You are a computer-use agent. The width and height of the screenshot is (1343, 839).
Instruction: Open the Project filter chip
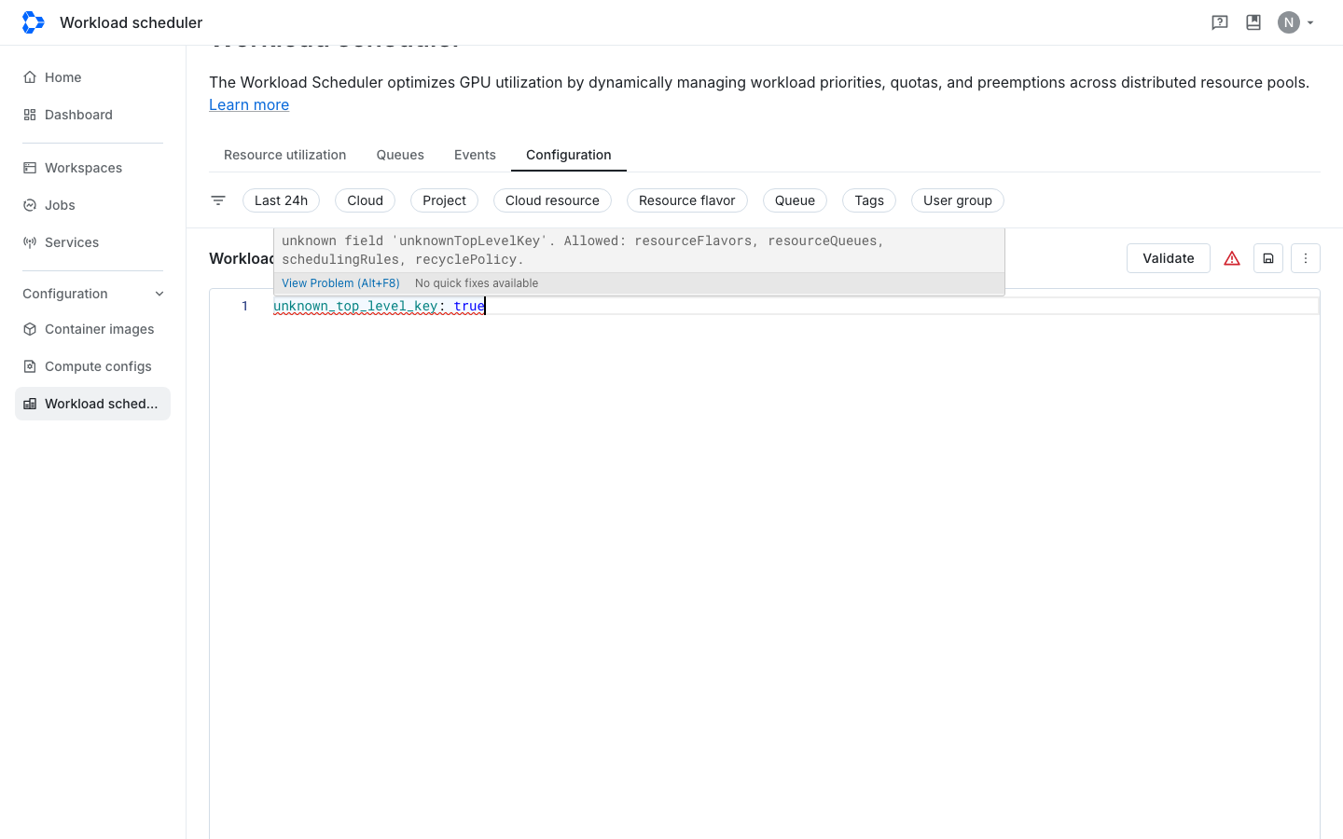tap(444, 200)
